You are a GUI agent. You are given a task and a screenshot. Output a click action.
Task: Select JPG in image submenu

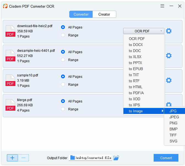[x=175, y=111]
